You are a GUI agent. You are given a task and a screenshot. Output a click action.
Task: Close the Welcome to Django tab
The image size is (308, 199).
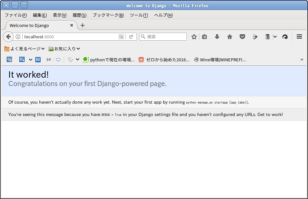click(72, 25)
